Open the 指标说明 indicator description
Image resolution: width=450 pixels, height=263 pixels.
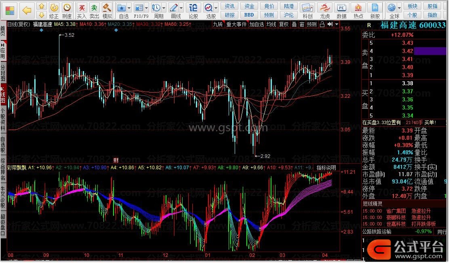click(x=326, y=168)
